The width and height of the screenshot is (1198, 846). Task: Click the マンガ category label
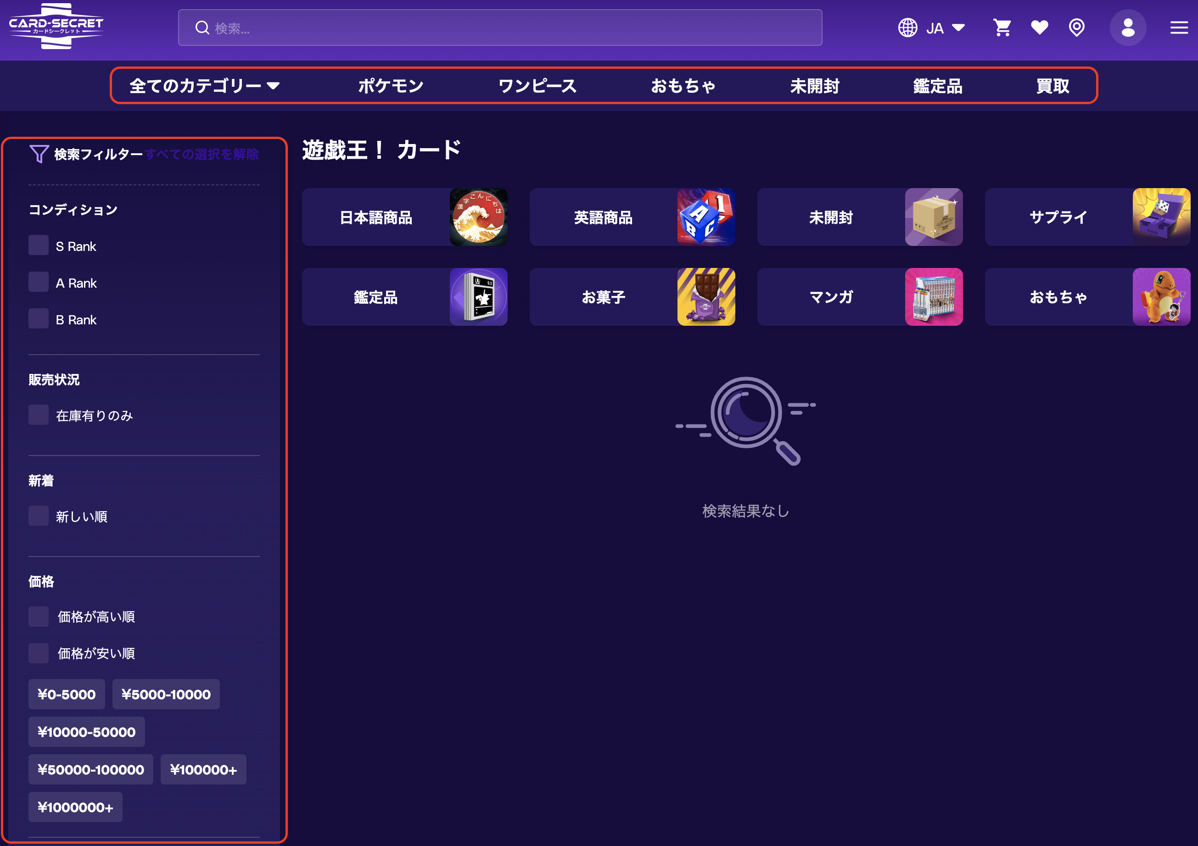(x=831, y=297)
